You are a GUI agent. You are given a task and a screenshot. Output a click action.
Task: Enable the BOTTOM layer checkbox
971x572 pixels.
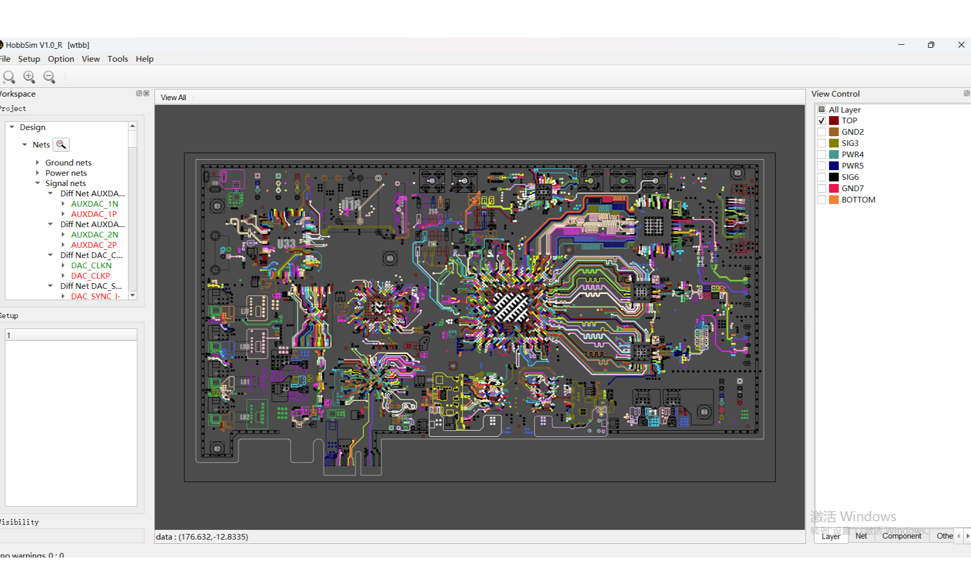pyautogui.click(x=822, y=200)
